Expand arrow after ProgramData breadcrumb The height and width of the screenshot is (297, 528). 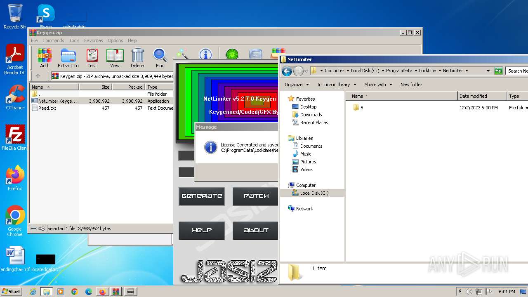click(x=416, y=71)
